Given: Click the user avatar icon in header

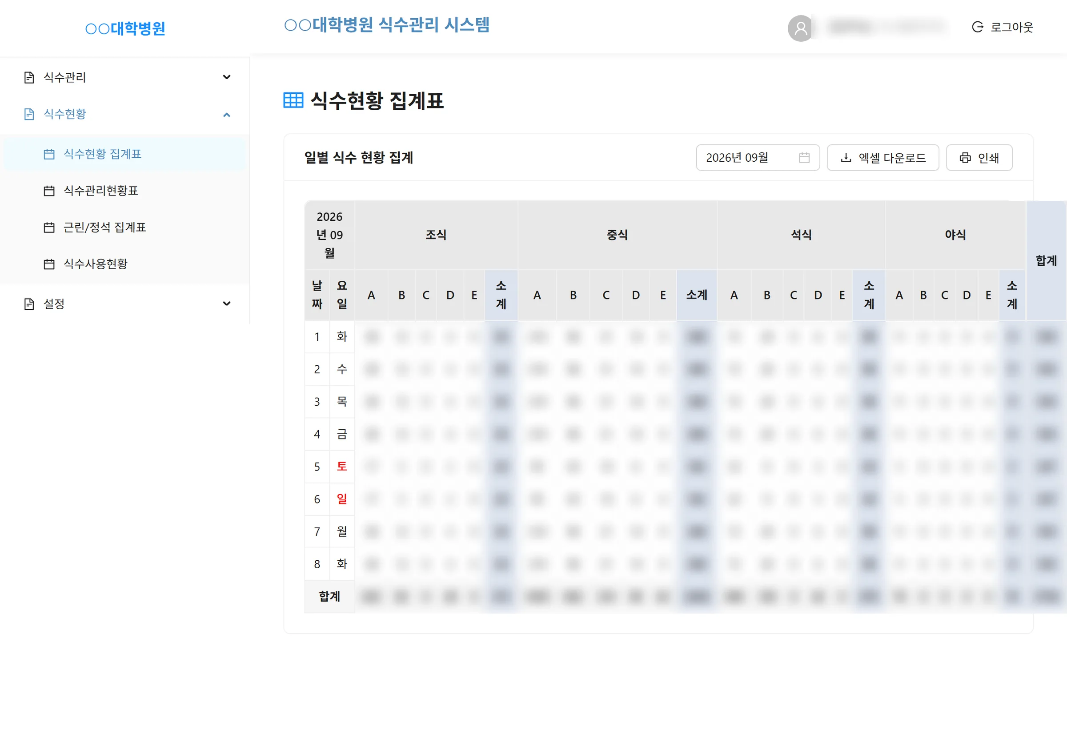Looking at the screenshot, I should [800, 28].
